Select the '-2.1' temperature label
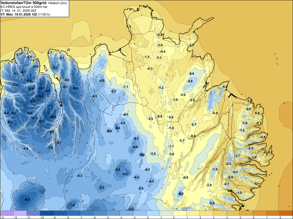 coord(226,184)
